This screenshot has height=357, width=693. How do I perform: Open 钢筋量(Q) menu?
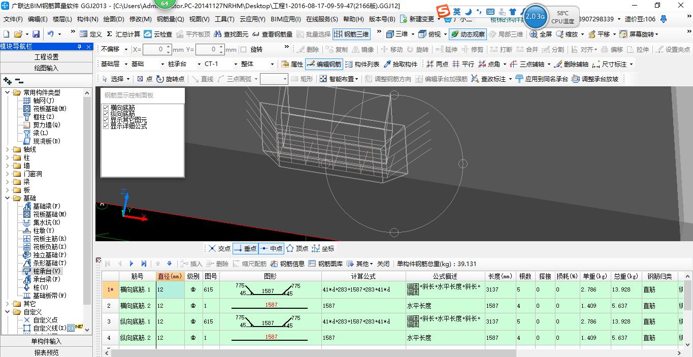click(x=170, y=19)
